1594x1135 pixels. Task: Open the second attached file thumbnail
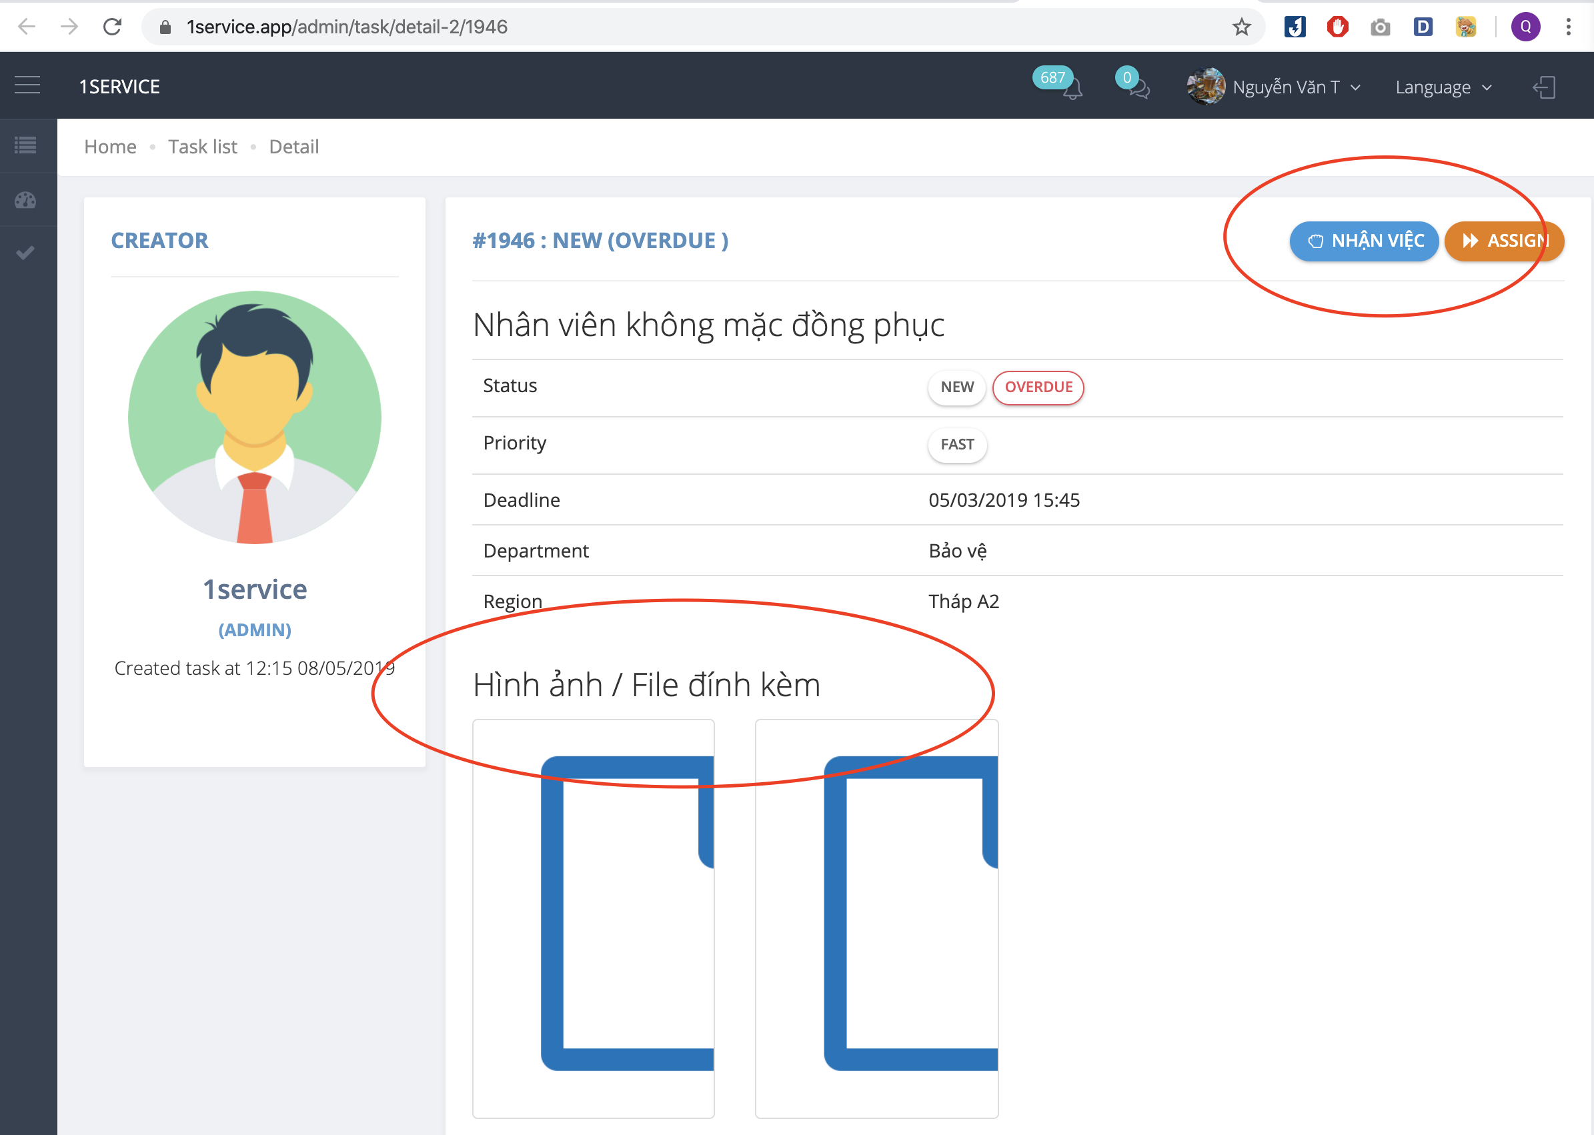click(876, 918)
